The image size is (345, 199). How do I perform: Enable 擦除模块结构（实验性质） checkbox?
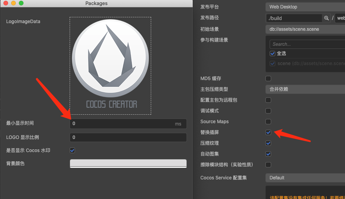point(268,165)
